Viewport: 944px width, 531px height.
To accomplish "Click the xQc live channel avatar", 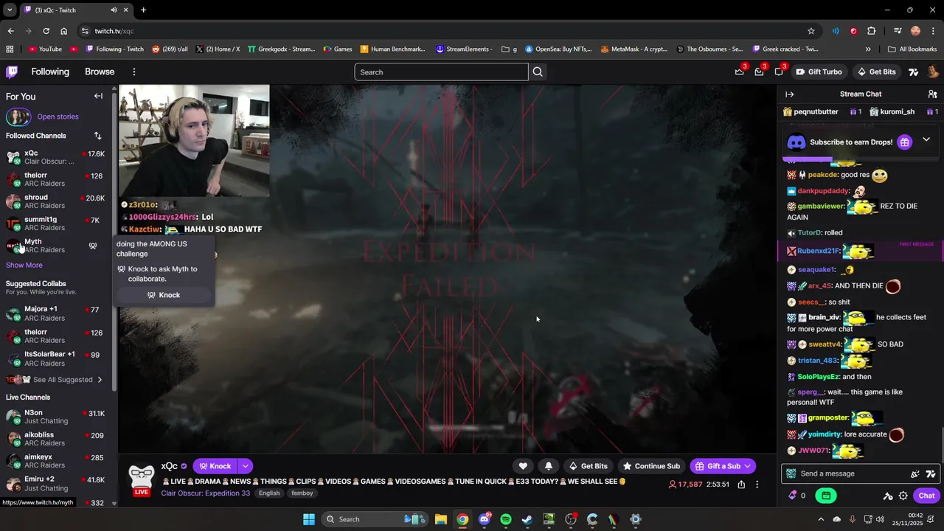I will [x=142, y=479].
